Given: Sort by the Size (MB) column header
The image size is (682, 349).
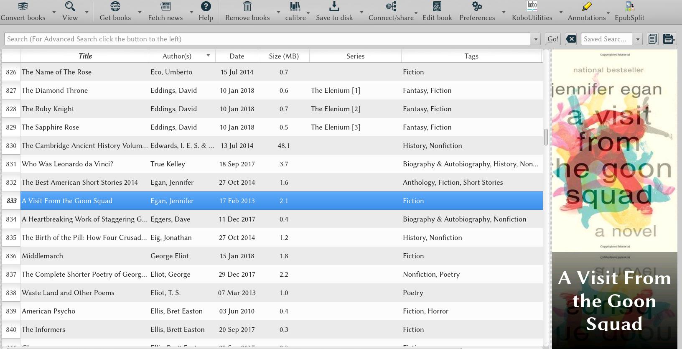Looking at the screenshot, I should pos(284,56).
